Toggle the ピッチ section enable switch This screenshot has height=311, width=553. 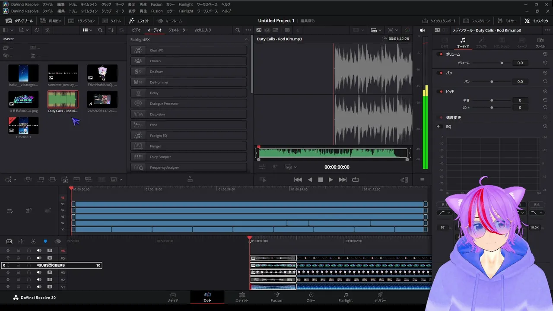[x=441, y=92]
